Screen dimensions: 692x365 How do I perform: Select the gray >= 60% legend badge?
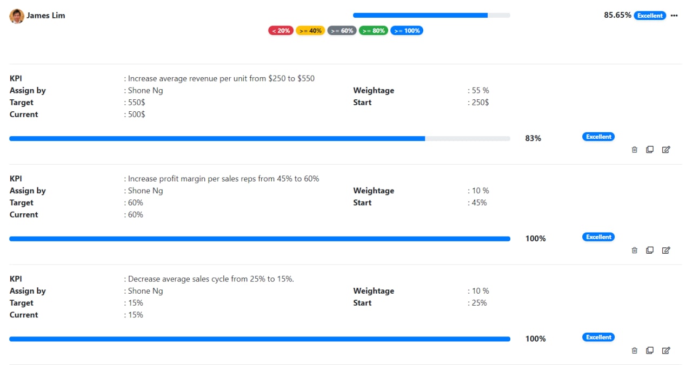(342, 31)
